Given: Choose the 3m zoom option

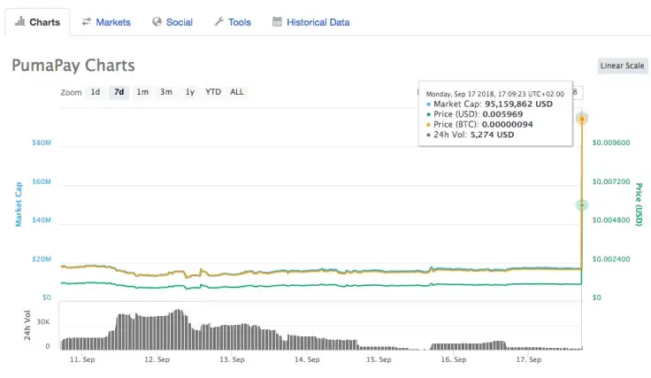Looking at the screenshot, I should click(x=166, y=92).
